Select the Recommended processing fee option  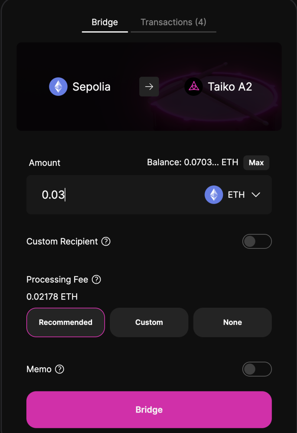[66, 322]
